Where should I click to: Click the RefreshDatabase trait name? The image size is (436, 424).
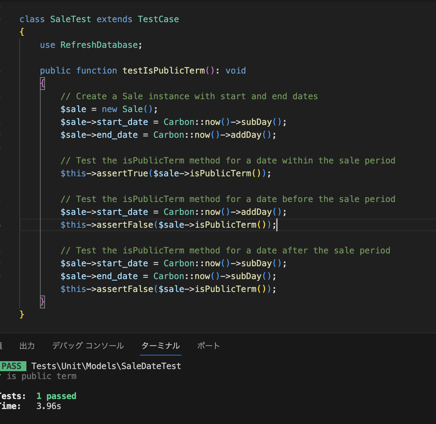click(99, 45)
